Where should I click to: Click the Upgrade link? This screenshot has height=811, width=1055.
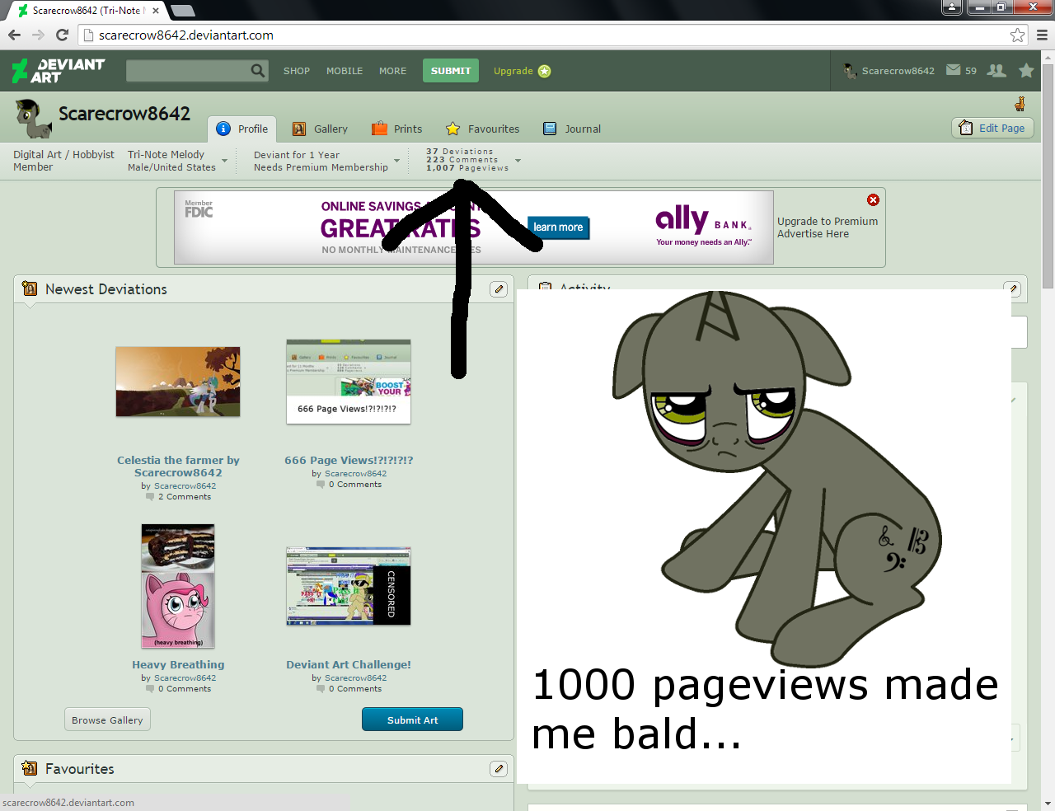tap(513, 71)
